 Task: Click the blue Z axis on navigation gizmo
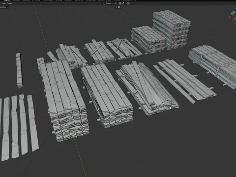pyautogui.click(x=234, y=13)
